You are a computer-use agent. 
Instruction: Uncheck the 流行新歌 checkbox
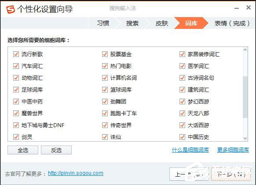[x=16, y=54]
